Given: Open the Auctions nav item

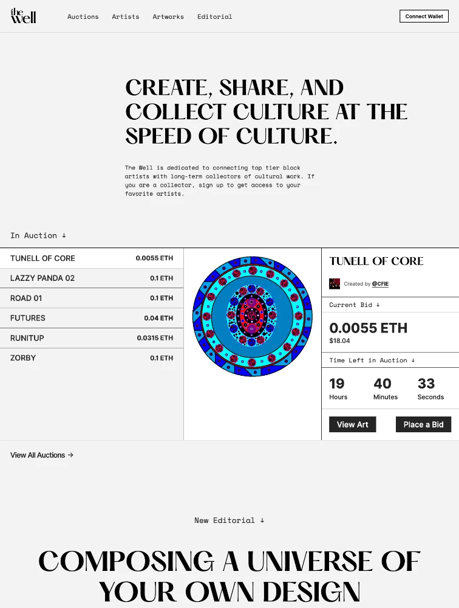Looking at the screenshot, I should [x=83, y=16].
